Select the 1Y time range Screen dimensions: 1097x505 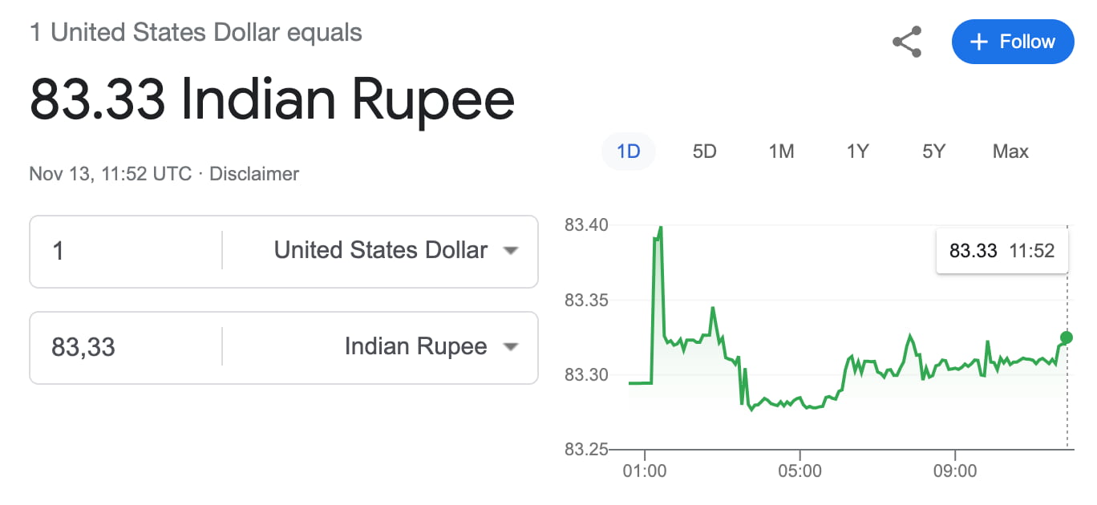pos(857,151)
